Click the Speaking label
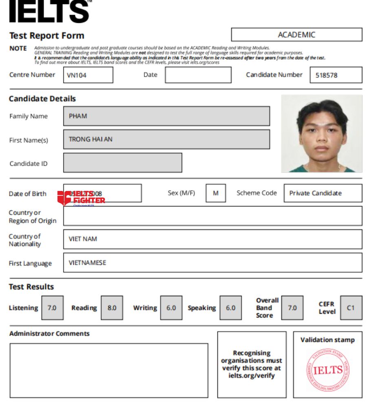 click(202, 308)
